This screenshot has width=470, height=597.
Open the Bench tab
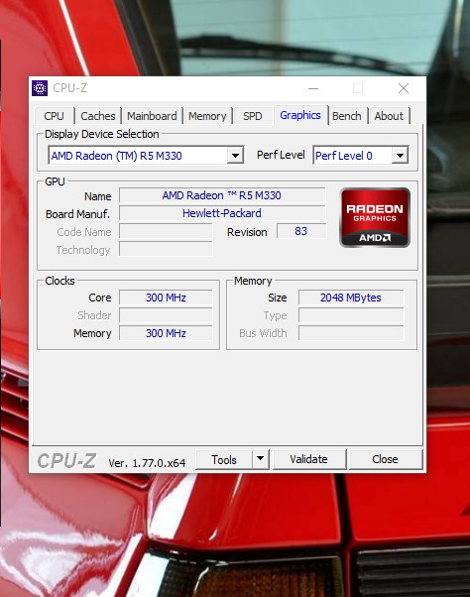coord(347,116)
